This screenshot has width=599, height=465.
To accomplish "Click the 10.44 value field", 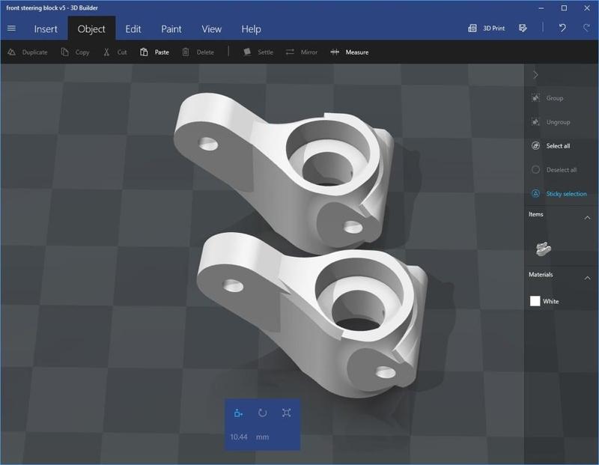I will pyautogui.click(x=239, y=437).
